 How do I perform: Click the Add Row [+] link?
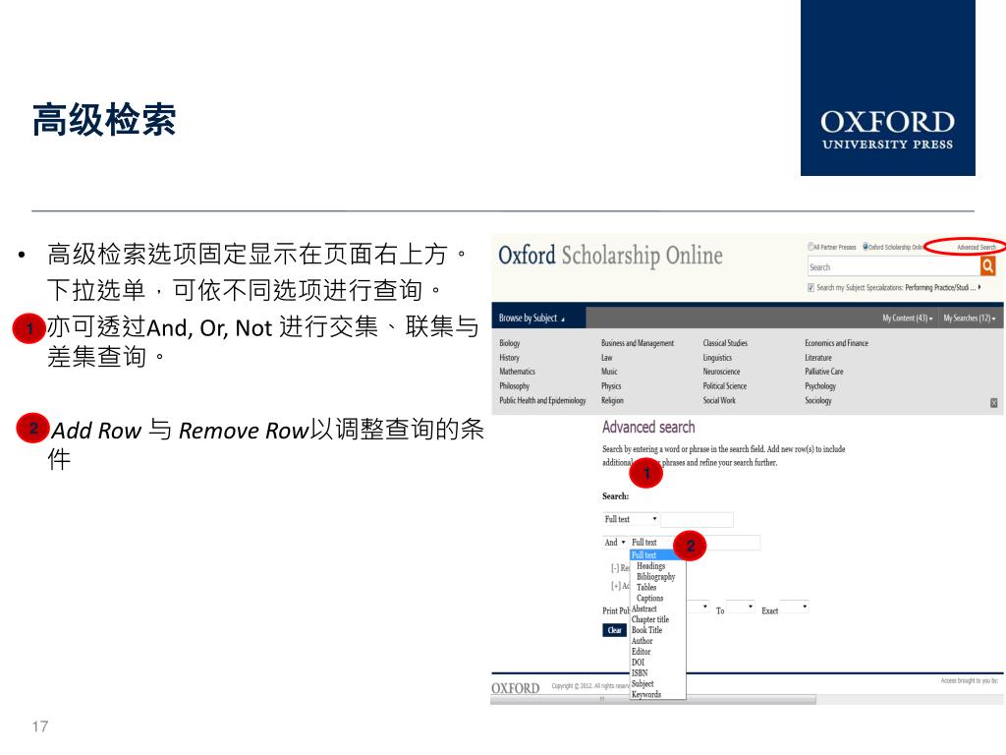[620, 586]
